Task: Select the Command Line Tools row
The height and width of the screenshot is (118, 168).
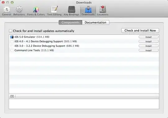Action: (x=84, y=50)
